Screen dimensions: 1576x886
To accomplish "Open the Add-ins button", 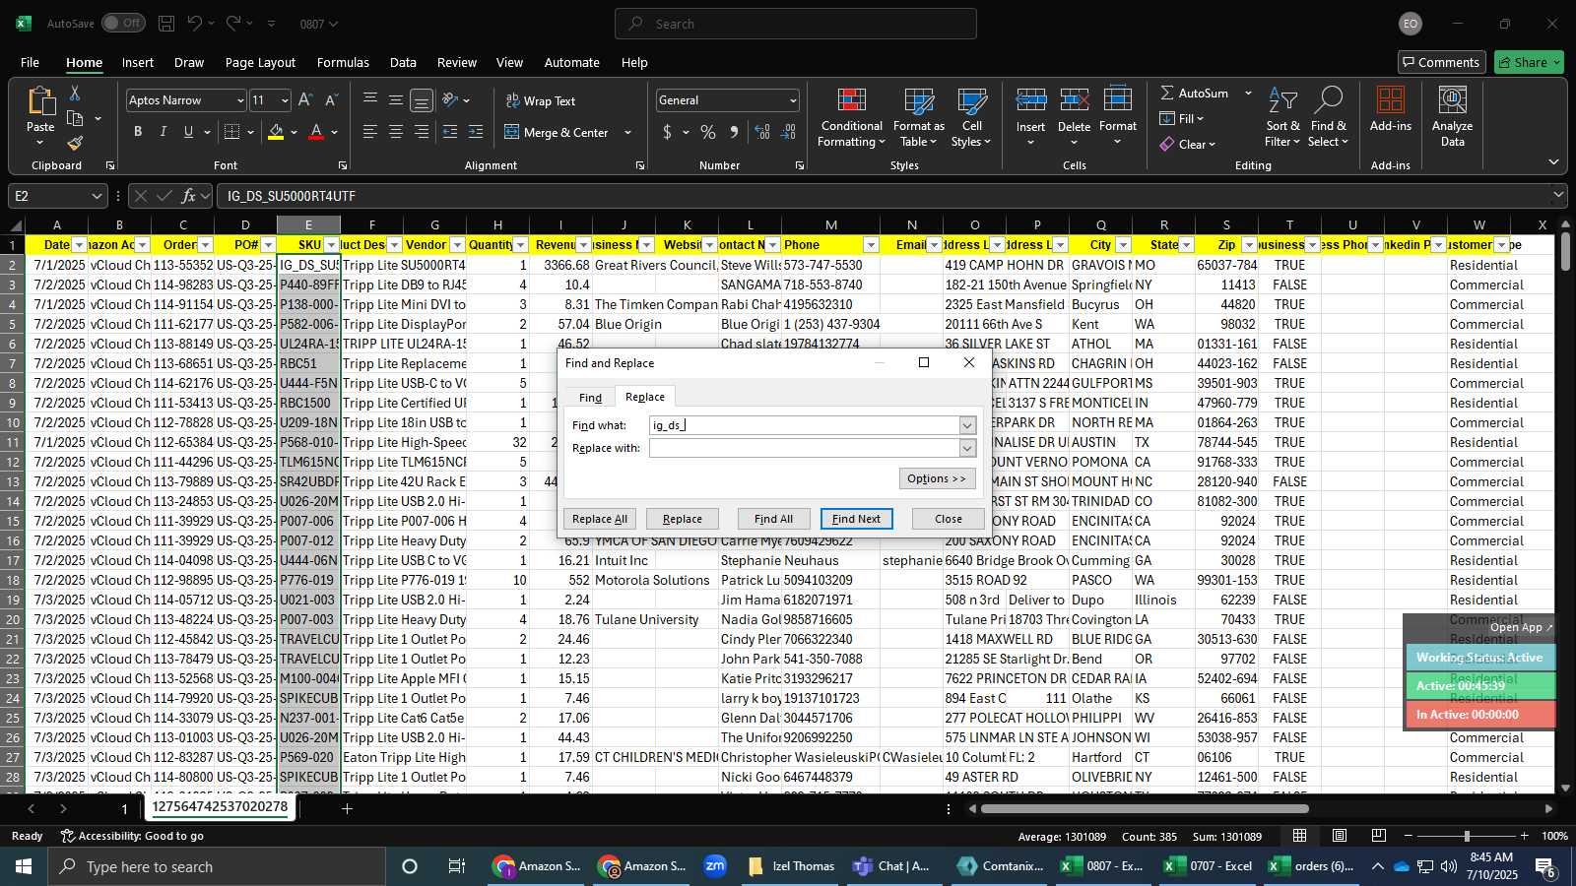I will point(1390,110).
